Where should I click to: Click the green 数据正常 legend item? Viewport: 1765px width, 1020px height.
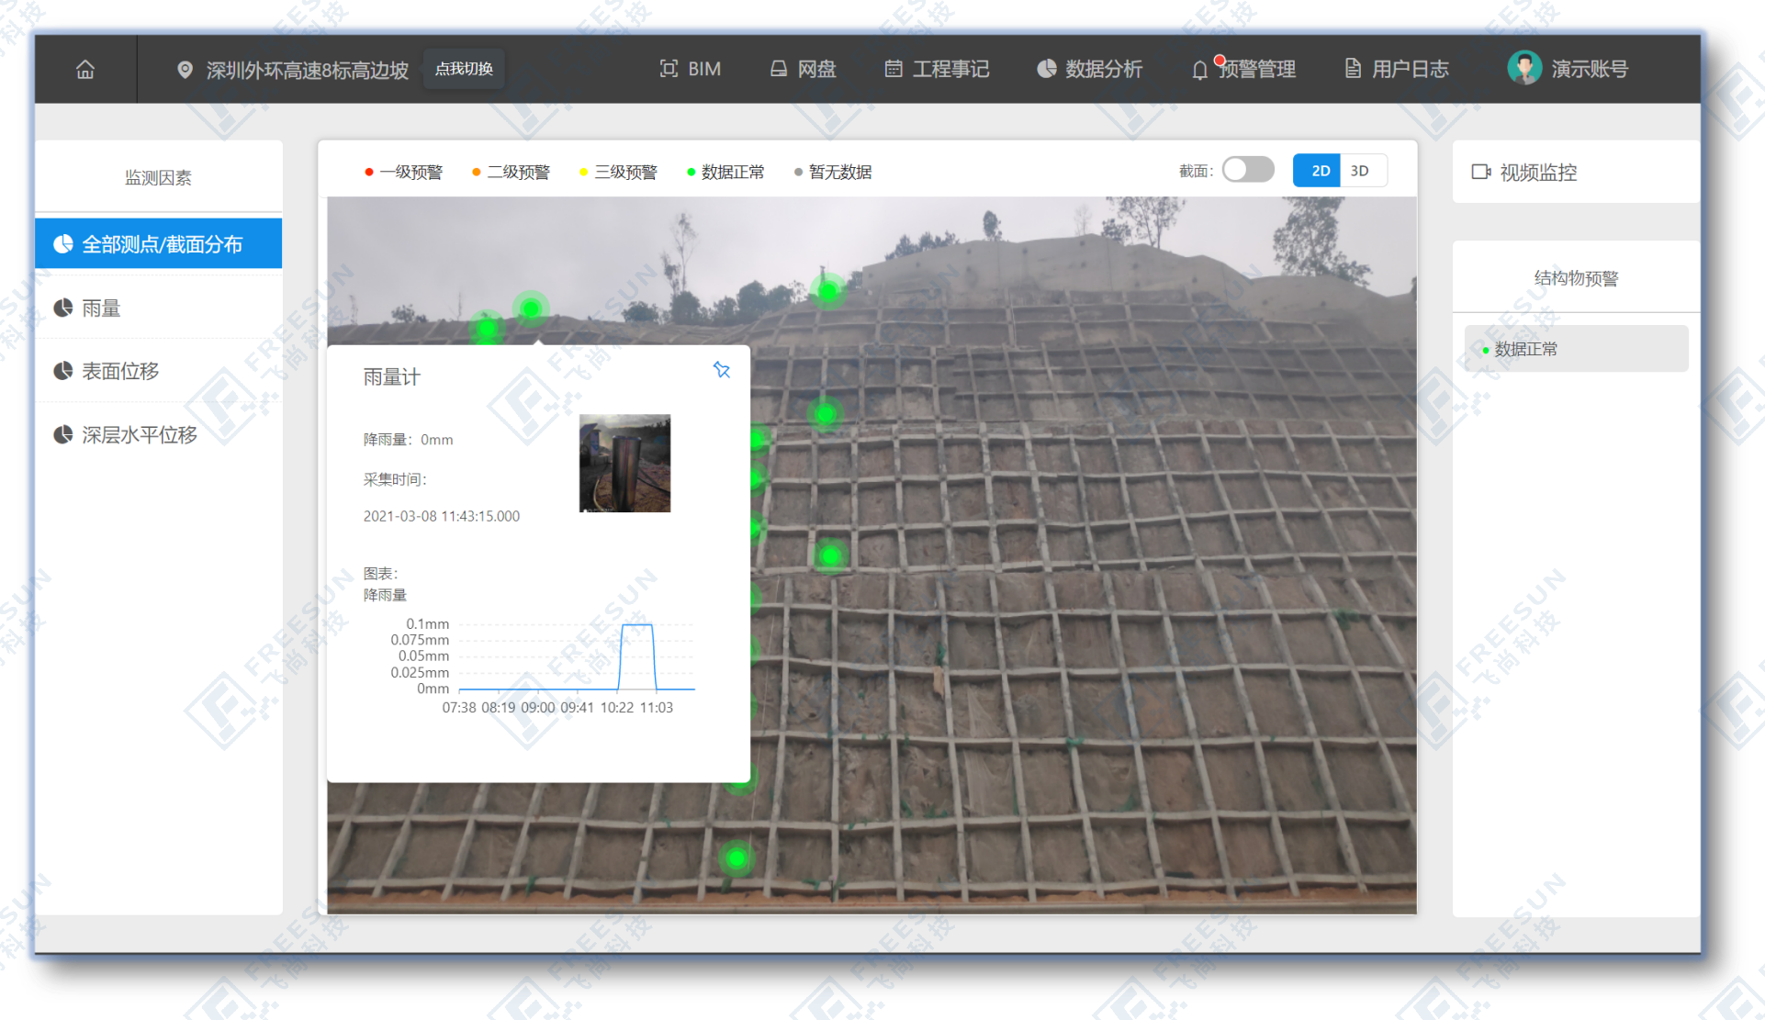725,172
